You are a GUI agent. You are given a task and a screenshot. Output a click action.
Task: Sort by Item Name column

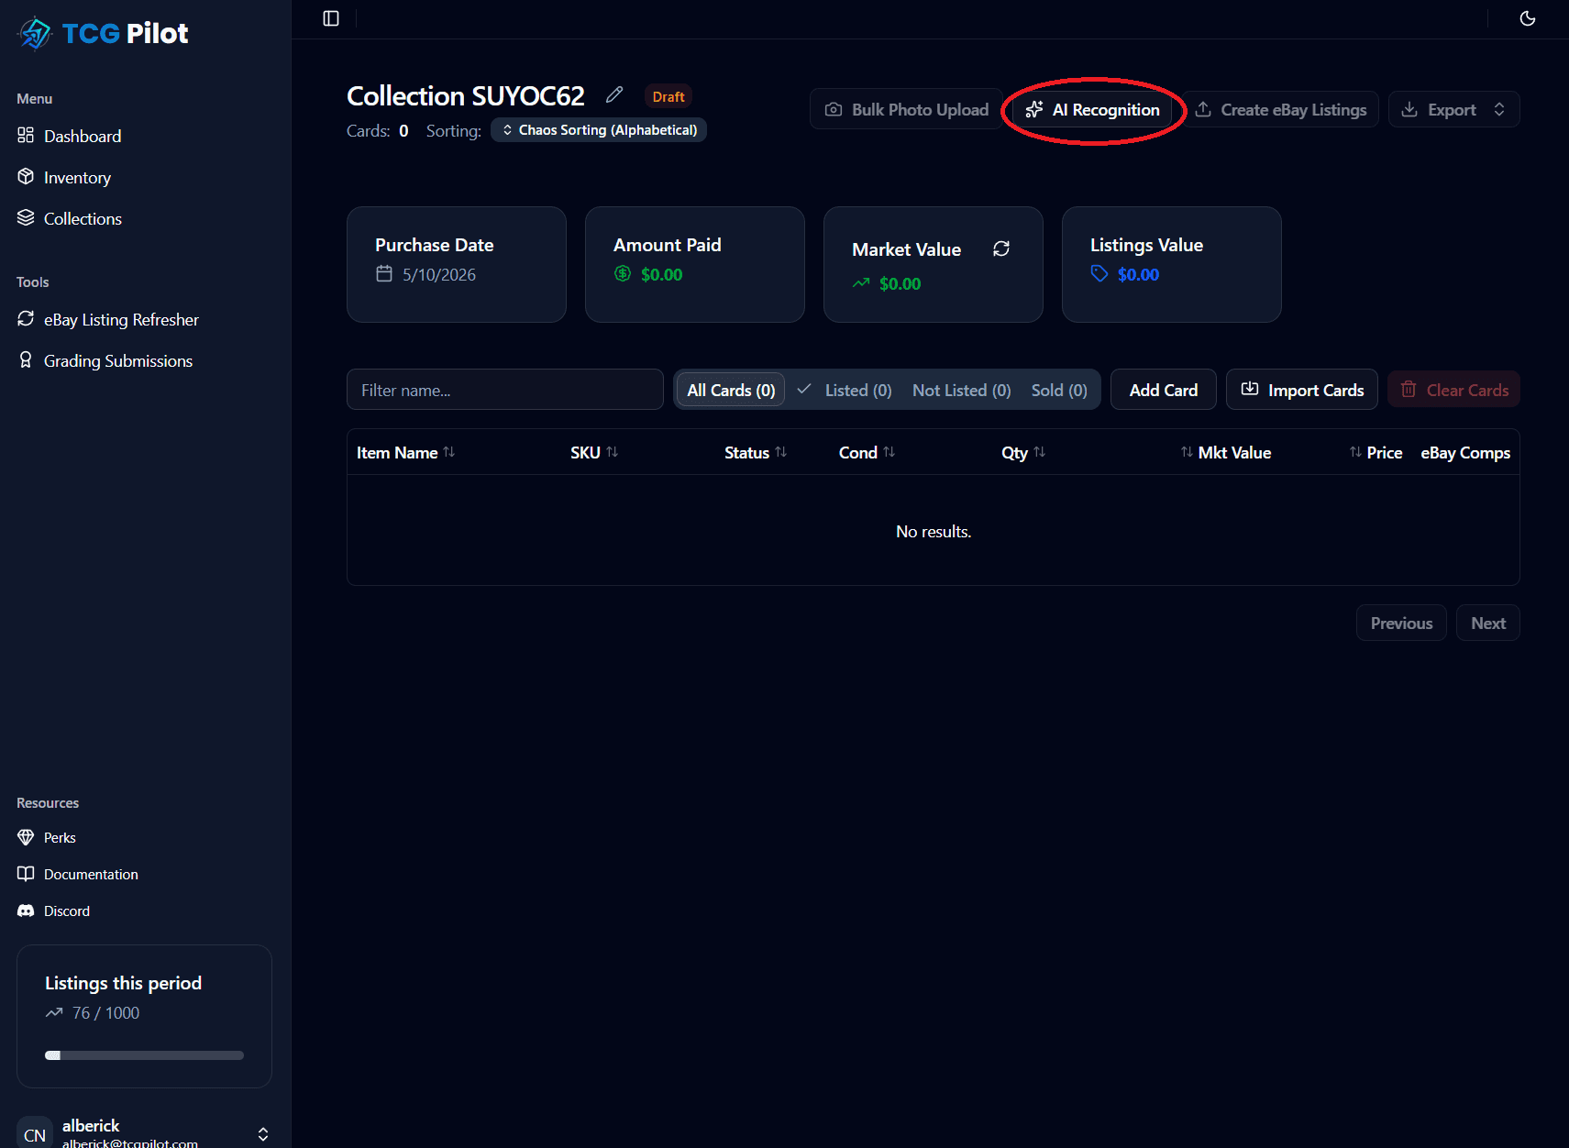click(x=405, y=452)
